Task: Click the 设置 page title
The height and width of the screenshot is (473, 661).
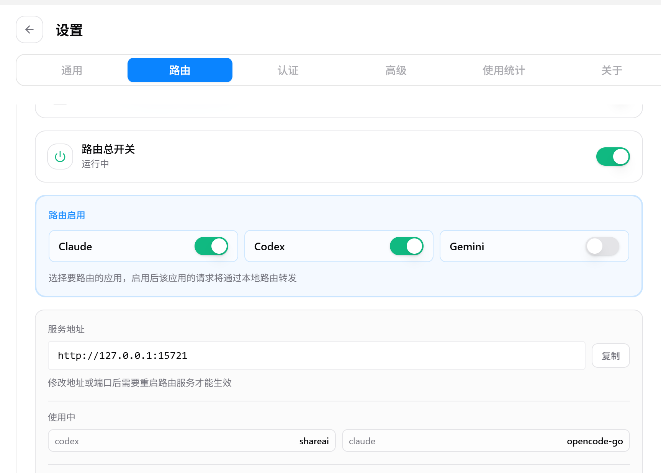Action: tap(69, 30)
